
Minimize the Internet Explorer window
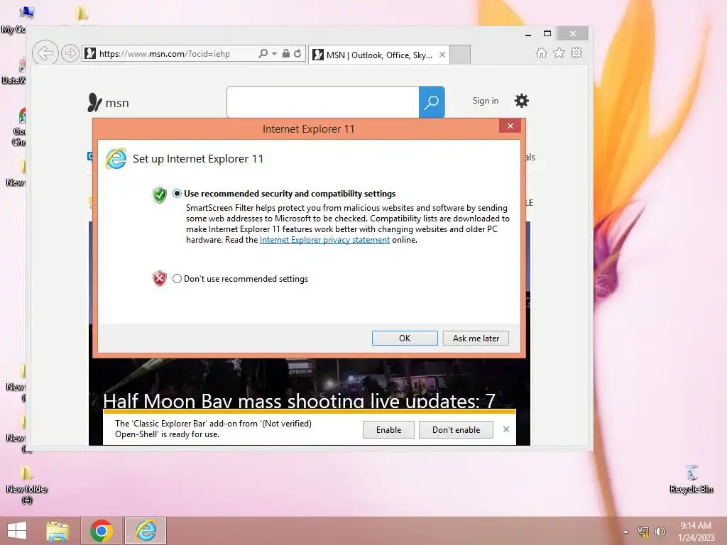point(528,34)
